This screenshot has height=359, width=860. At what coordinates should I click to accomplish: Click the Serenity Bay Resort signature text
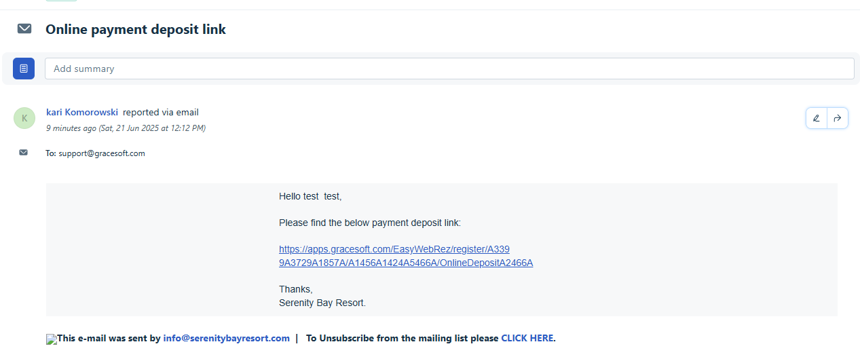click(322, 303)
